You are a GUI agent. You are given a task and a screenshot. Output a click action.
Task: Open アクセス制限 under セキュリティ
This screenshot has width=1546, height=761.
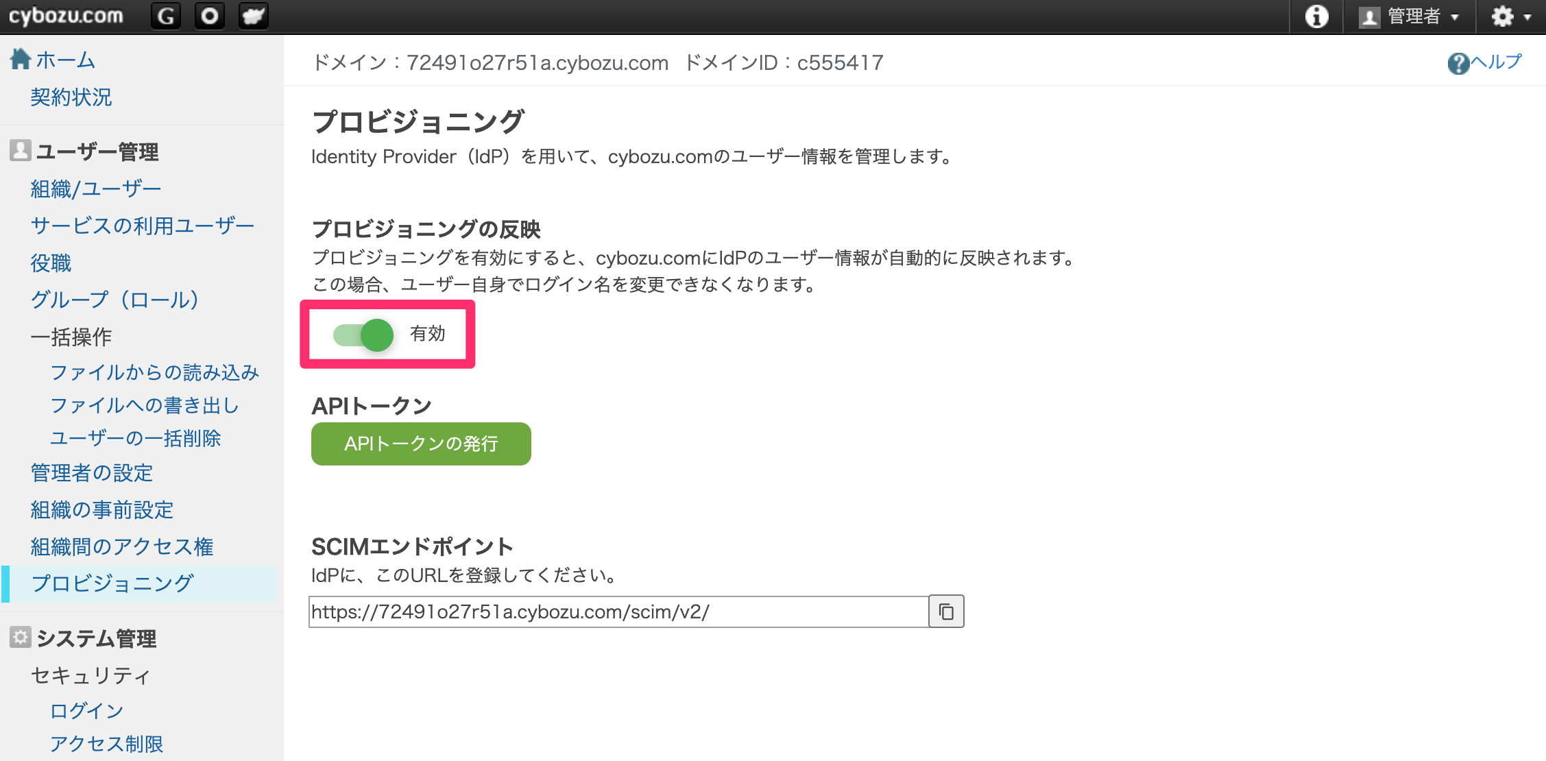(x=107, y=744)
